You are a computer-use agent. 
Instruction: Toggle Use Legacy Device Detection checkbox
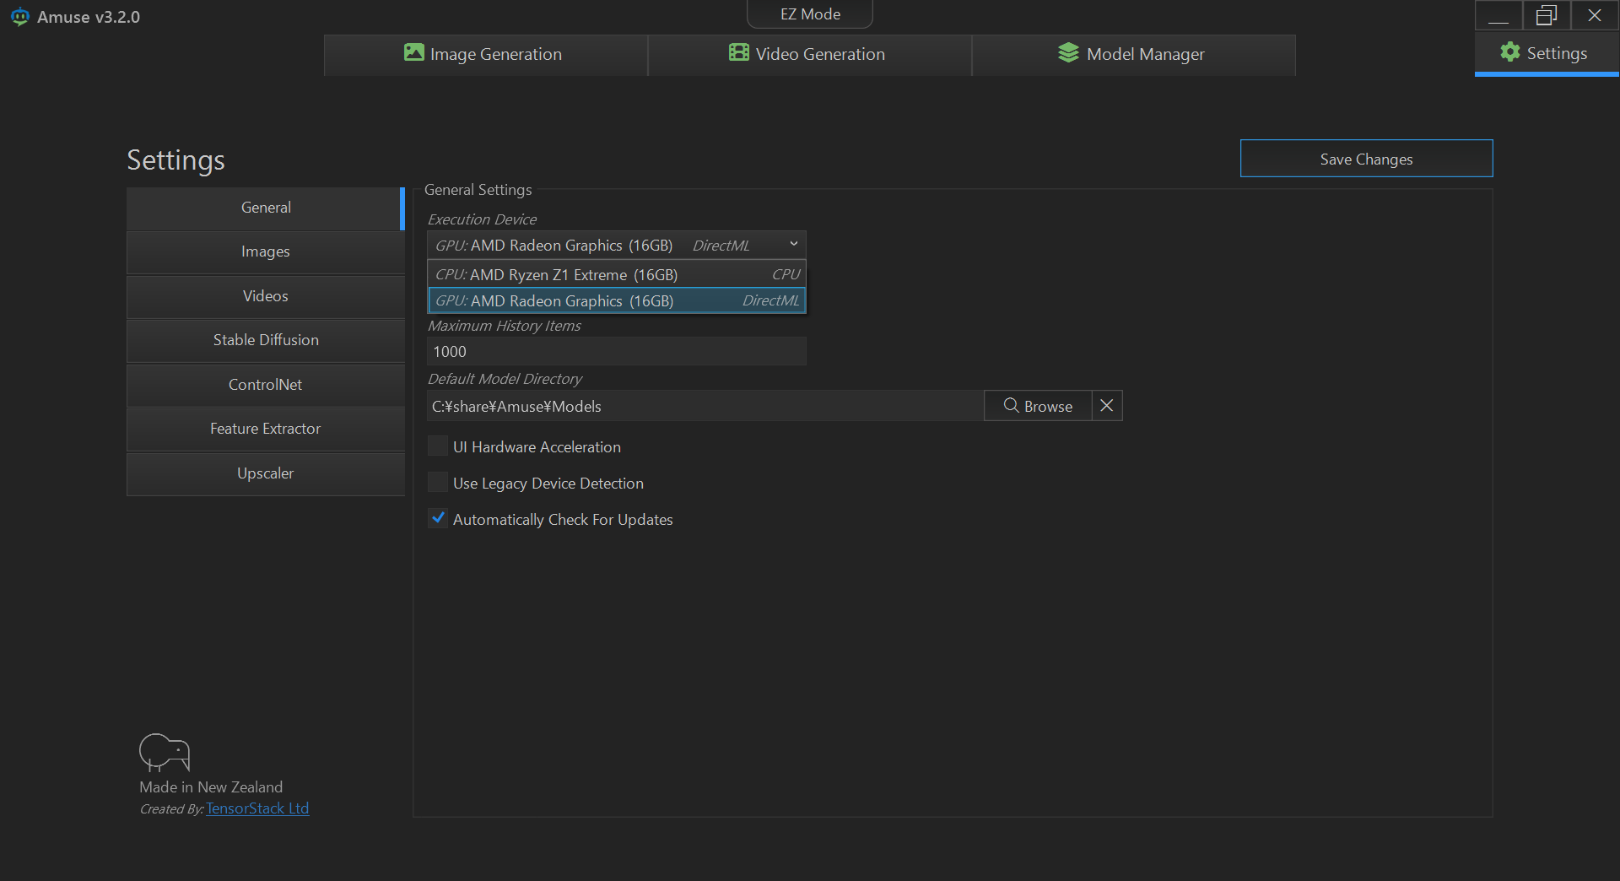(438, 483)
